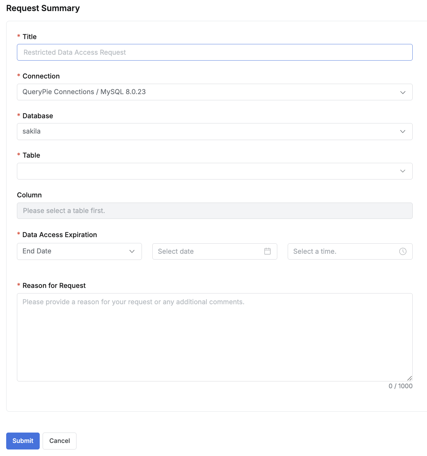Open the Connection dropdown showing MySQL 8.0.23

(208, 92)
